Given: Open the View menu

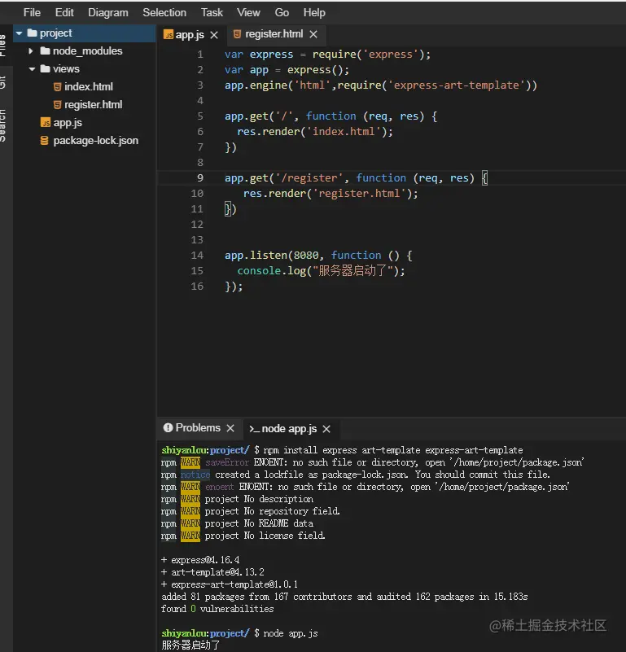Looking at the screenshot, I should tap(248, 12).
